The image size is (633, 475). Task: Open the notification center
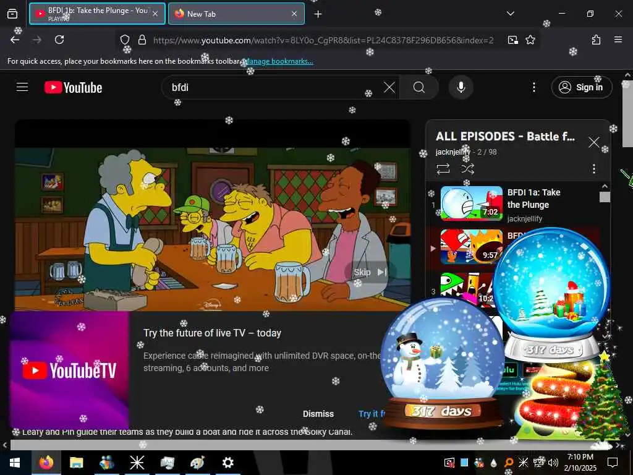tap(613, 463)
